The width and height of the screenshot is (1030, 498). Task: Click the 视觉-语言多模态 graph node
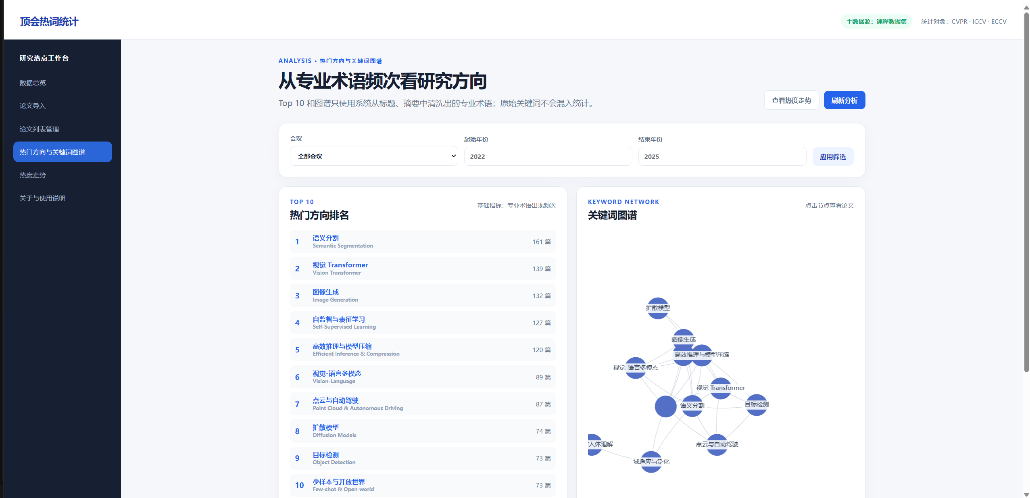tap(636, 368)
